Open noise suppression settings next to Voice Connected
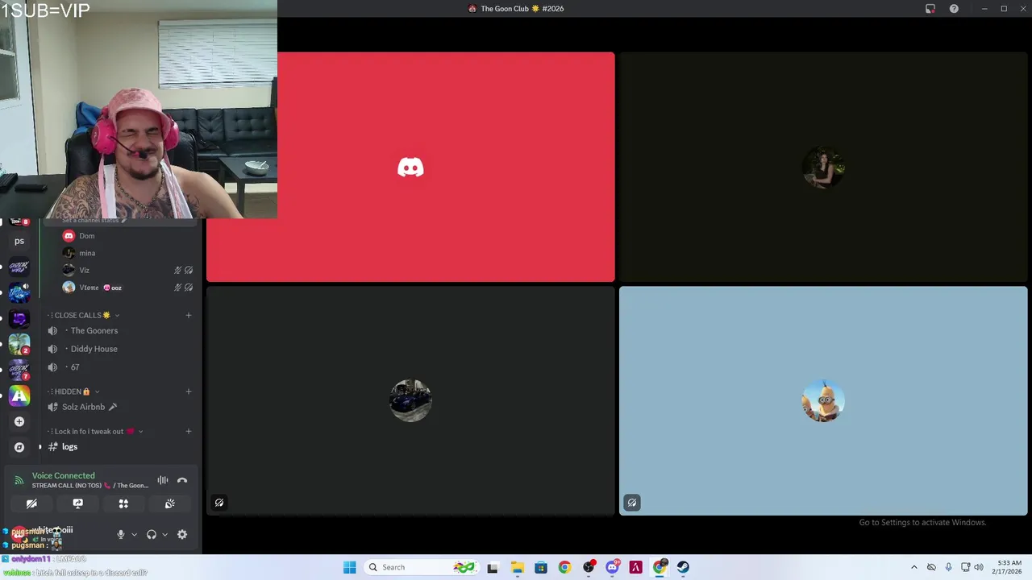 click(x=163, y=480)
